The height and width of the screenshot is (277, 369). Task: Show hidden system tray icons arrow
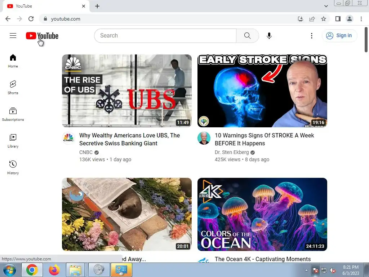coord(306,270)
